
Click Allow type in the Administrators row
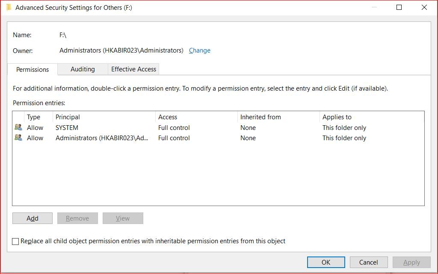point(35,138)
